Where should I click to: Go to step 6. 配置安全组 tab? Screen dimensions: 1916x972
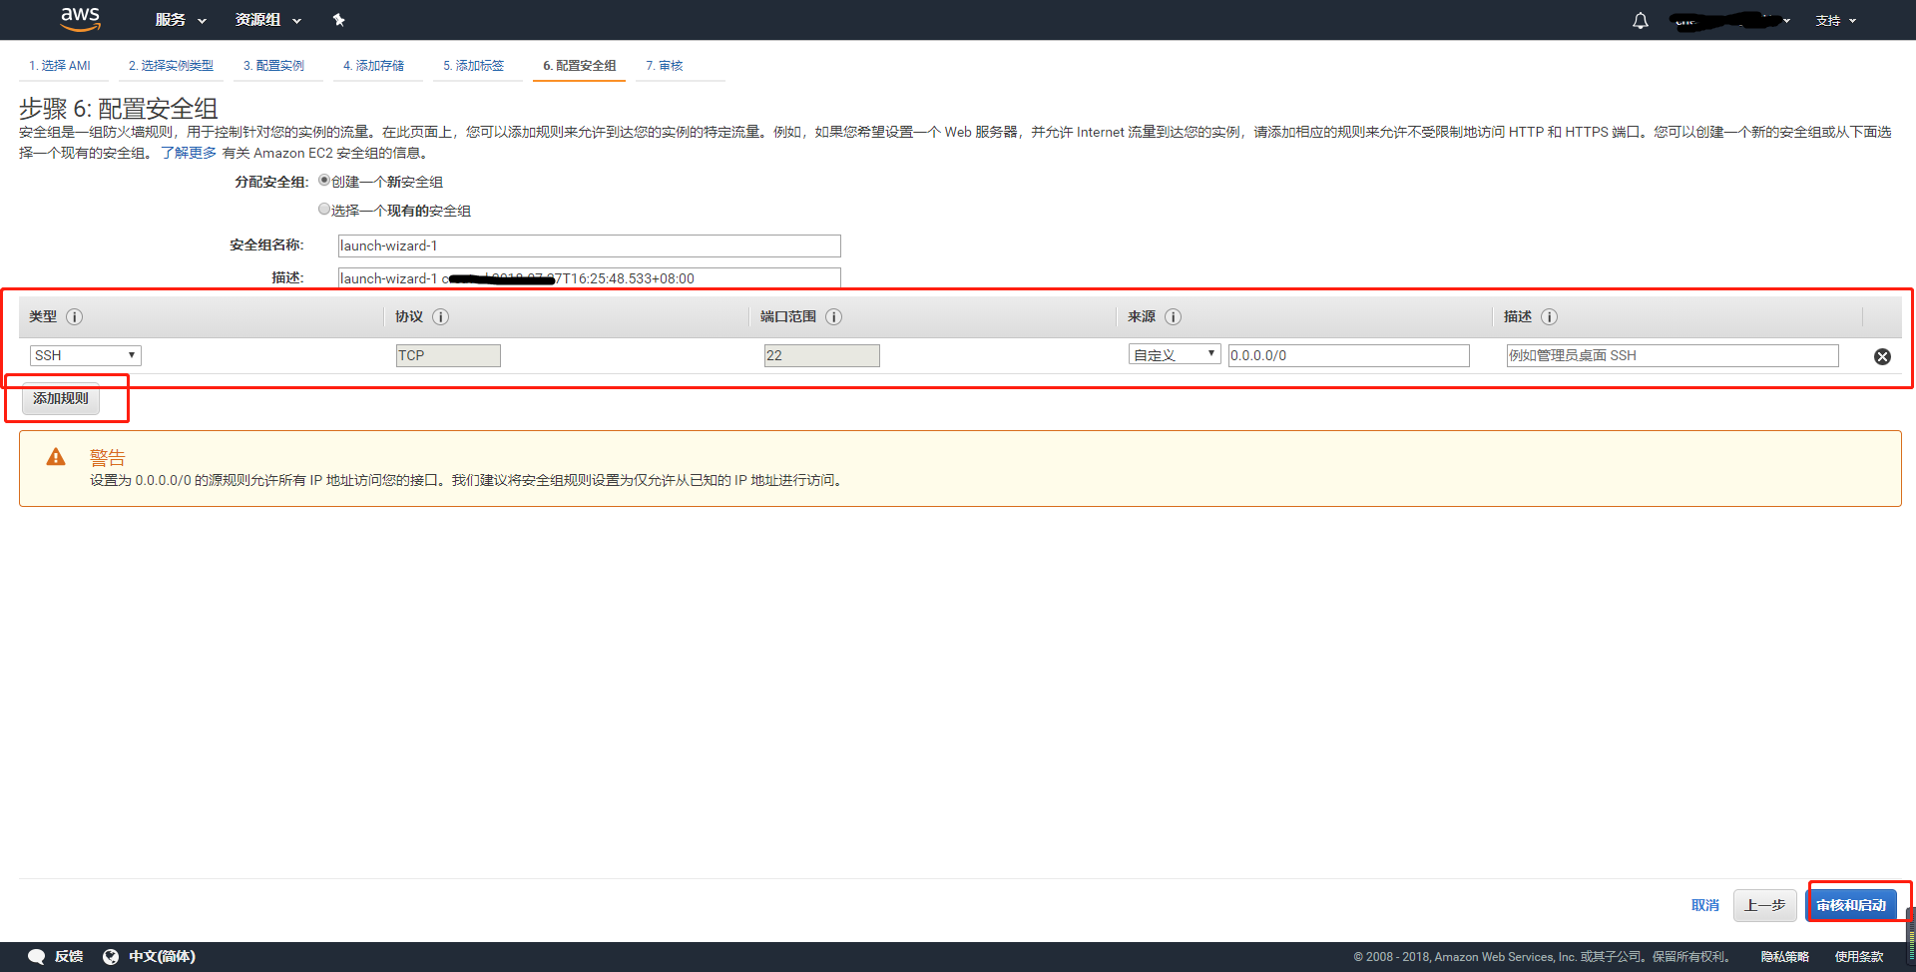[579, 66]
